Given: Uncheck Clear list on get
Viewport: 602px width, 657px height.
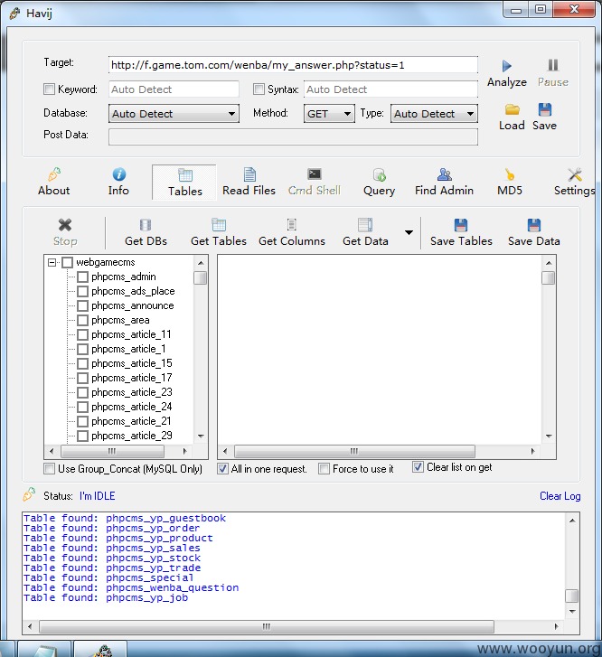Looking at the screenshot, I should click(x=418, y=467).
